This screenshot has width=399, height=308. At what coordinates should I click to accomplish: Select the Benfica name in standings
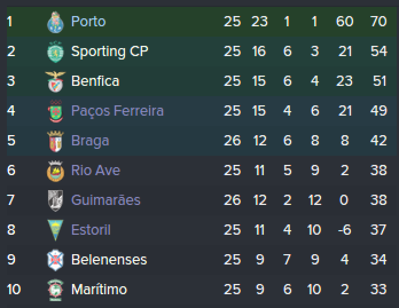pyautogui.click(x=95, y=81)
